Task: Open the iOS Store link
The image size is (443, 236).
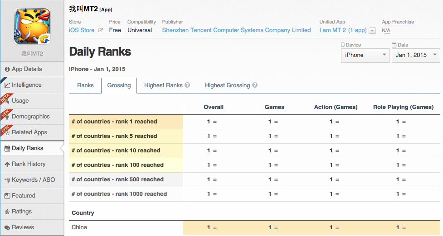Action: point(82,30)
